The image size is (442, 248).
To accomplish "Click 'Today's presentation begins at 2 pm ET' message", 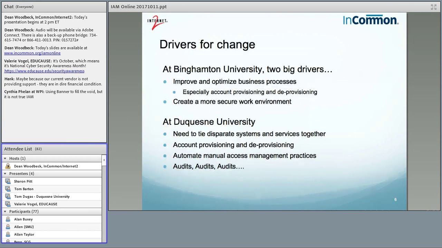I will click(x=46, y=20).
